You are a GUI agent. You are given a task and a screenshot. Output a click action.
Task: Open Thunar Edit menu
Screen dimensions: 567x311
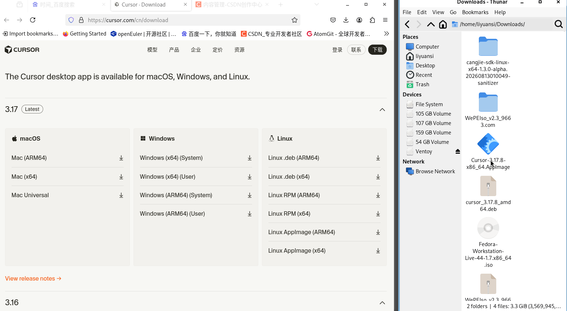point(422,12)
